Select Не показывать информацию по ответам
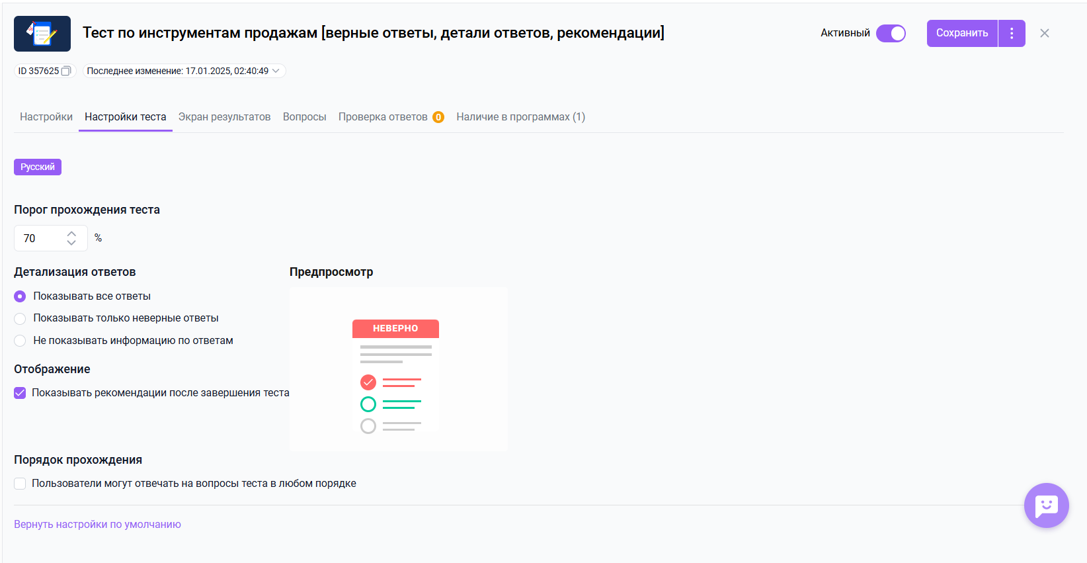 (20, 341)
